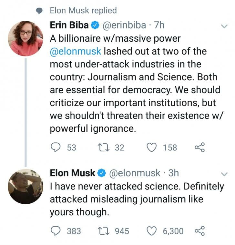
Task: Open Elon Musk's reply tweet text
Action: click(136, 199)
